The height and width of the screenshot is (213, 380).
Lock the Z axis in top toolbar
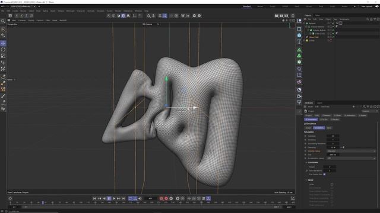click(x=26, y=16)
